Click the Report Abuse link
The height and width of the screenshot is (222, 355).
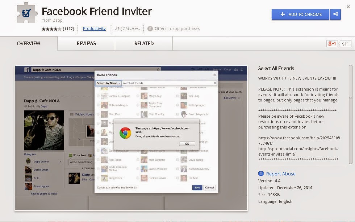tap(281, 174)
